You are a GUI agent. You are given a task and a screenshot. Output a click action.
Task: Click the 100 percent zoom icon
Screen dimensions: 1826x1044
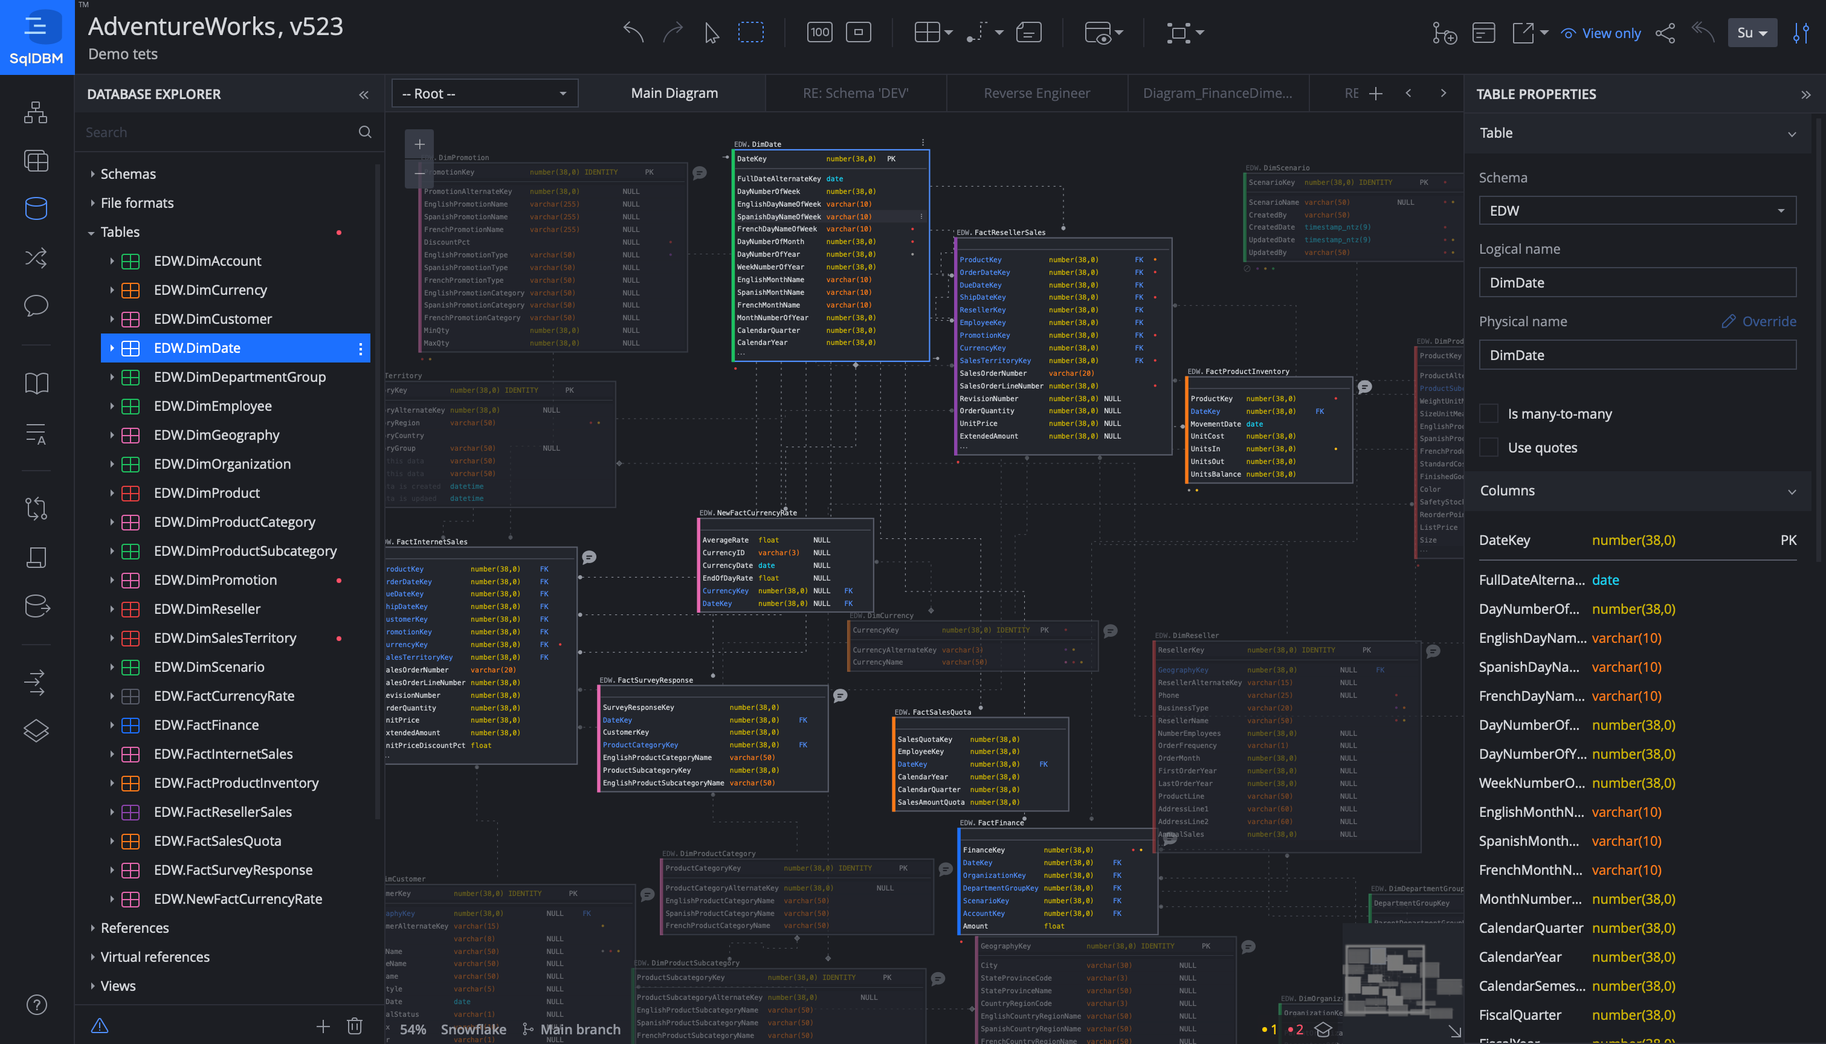point(819,32)
